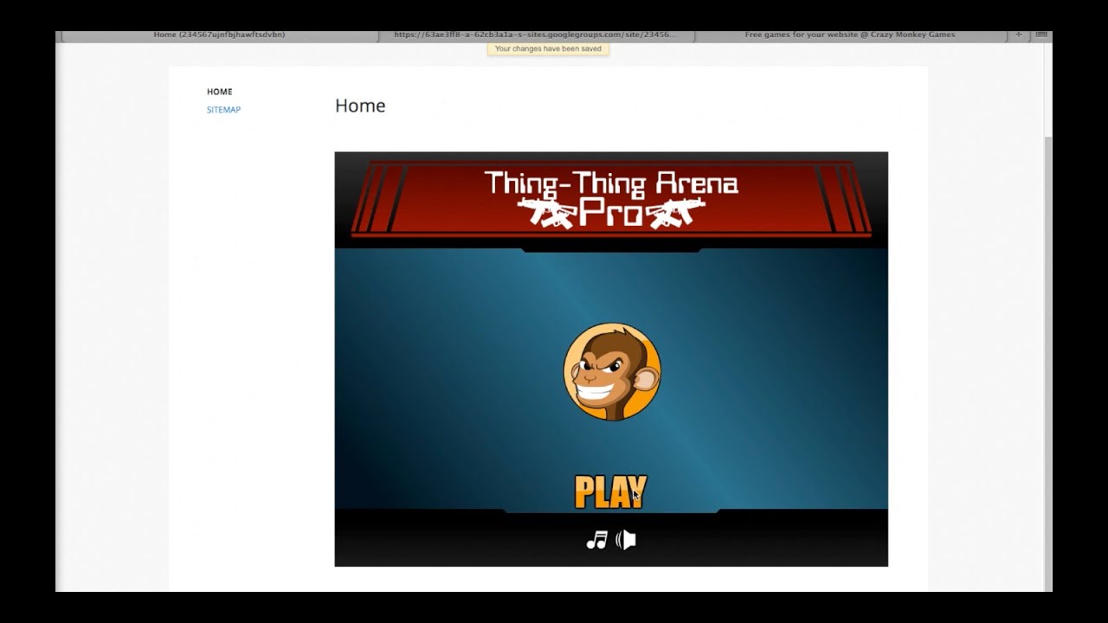
Task: Click the Home page heading
Action: 360,106
